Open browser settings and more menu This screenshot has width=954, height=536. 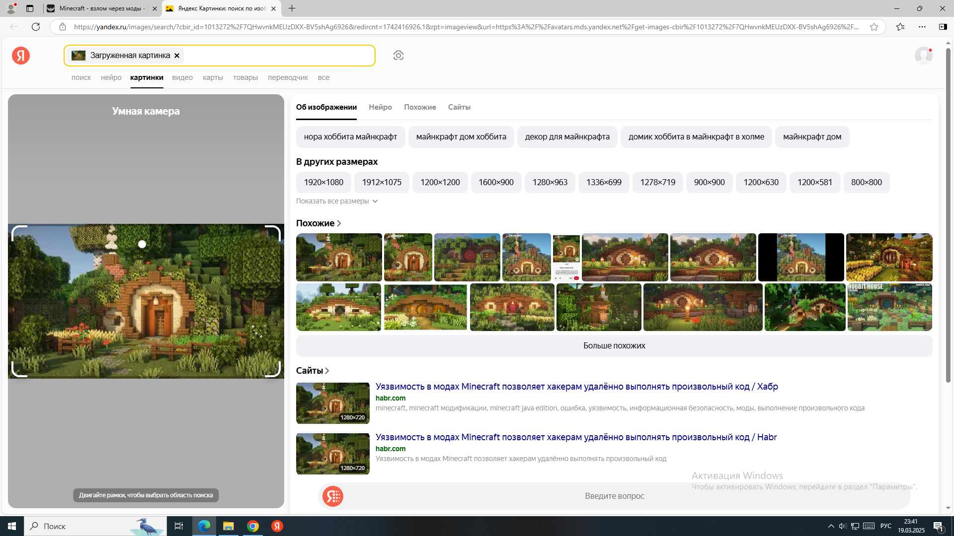(922, 27)
